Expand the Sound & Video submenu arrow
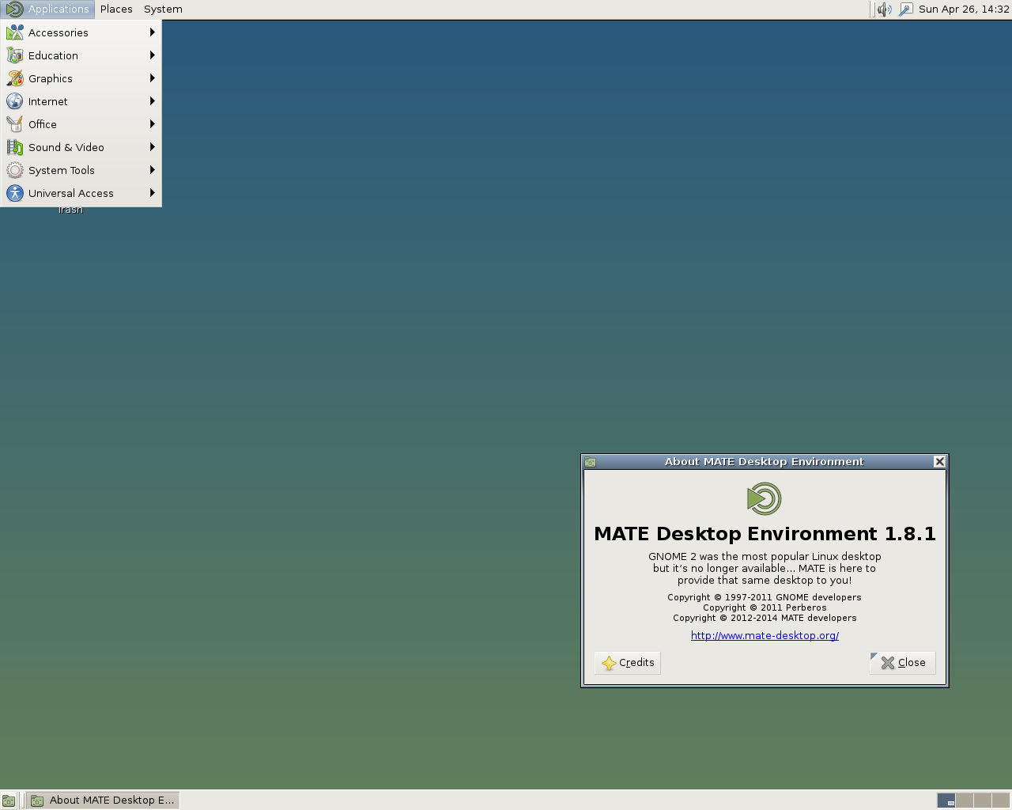 (x=152, y=147)
